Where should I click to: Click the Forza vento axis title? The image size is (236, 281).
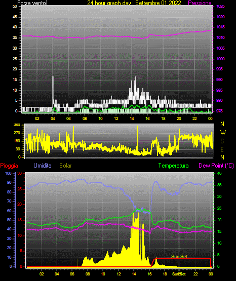(32, 3)
